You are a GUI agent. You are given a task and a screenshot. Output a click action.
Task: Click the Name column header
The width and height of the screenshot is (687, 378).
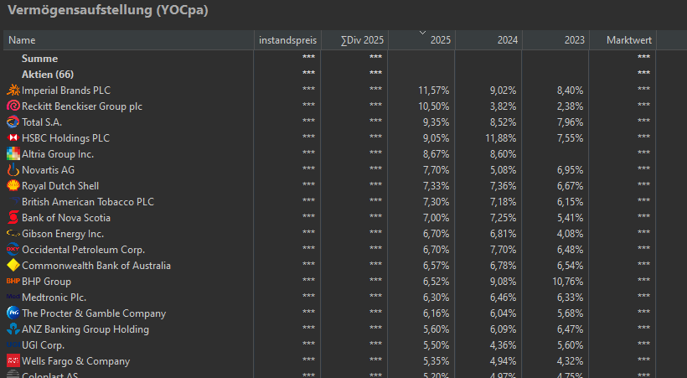pyautogui.click(x=23, y=40)
